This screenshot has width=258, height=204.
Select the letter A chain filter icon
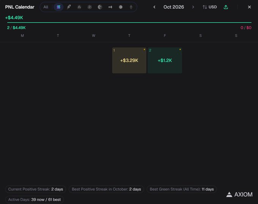(x=79, y=7)
